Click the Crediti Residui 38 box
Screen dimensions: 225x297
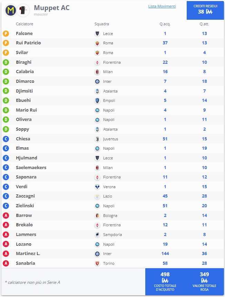205,10
